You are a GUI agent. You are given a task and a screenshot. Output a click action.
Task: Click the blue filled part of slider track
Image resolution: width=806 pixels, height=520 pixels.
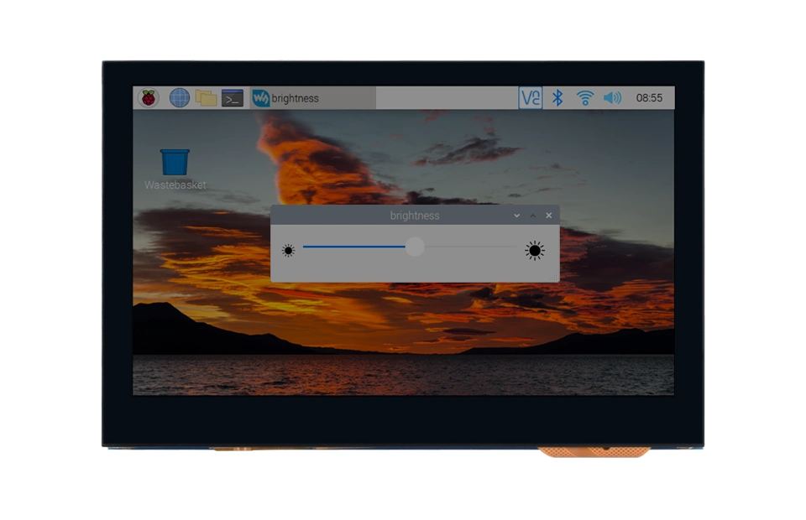353,247
